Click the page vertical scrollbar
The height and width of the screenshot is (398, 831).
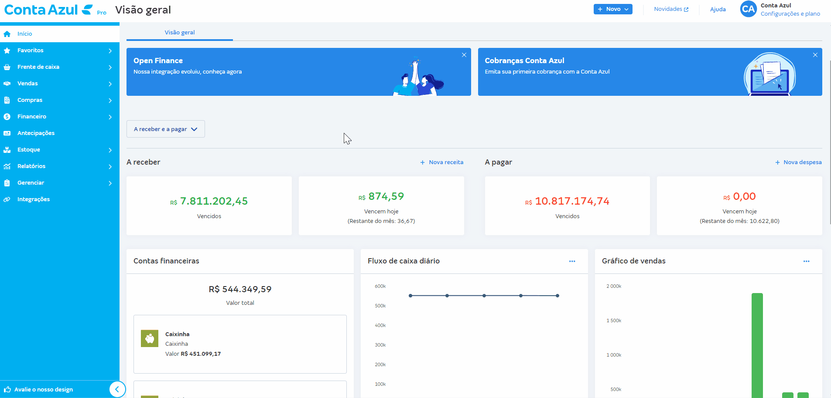click(x=830, y=143)
